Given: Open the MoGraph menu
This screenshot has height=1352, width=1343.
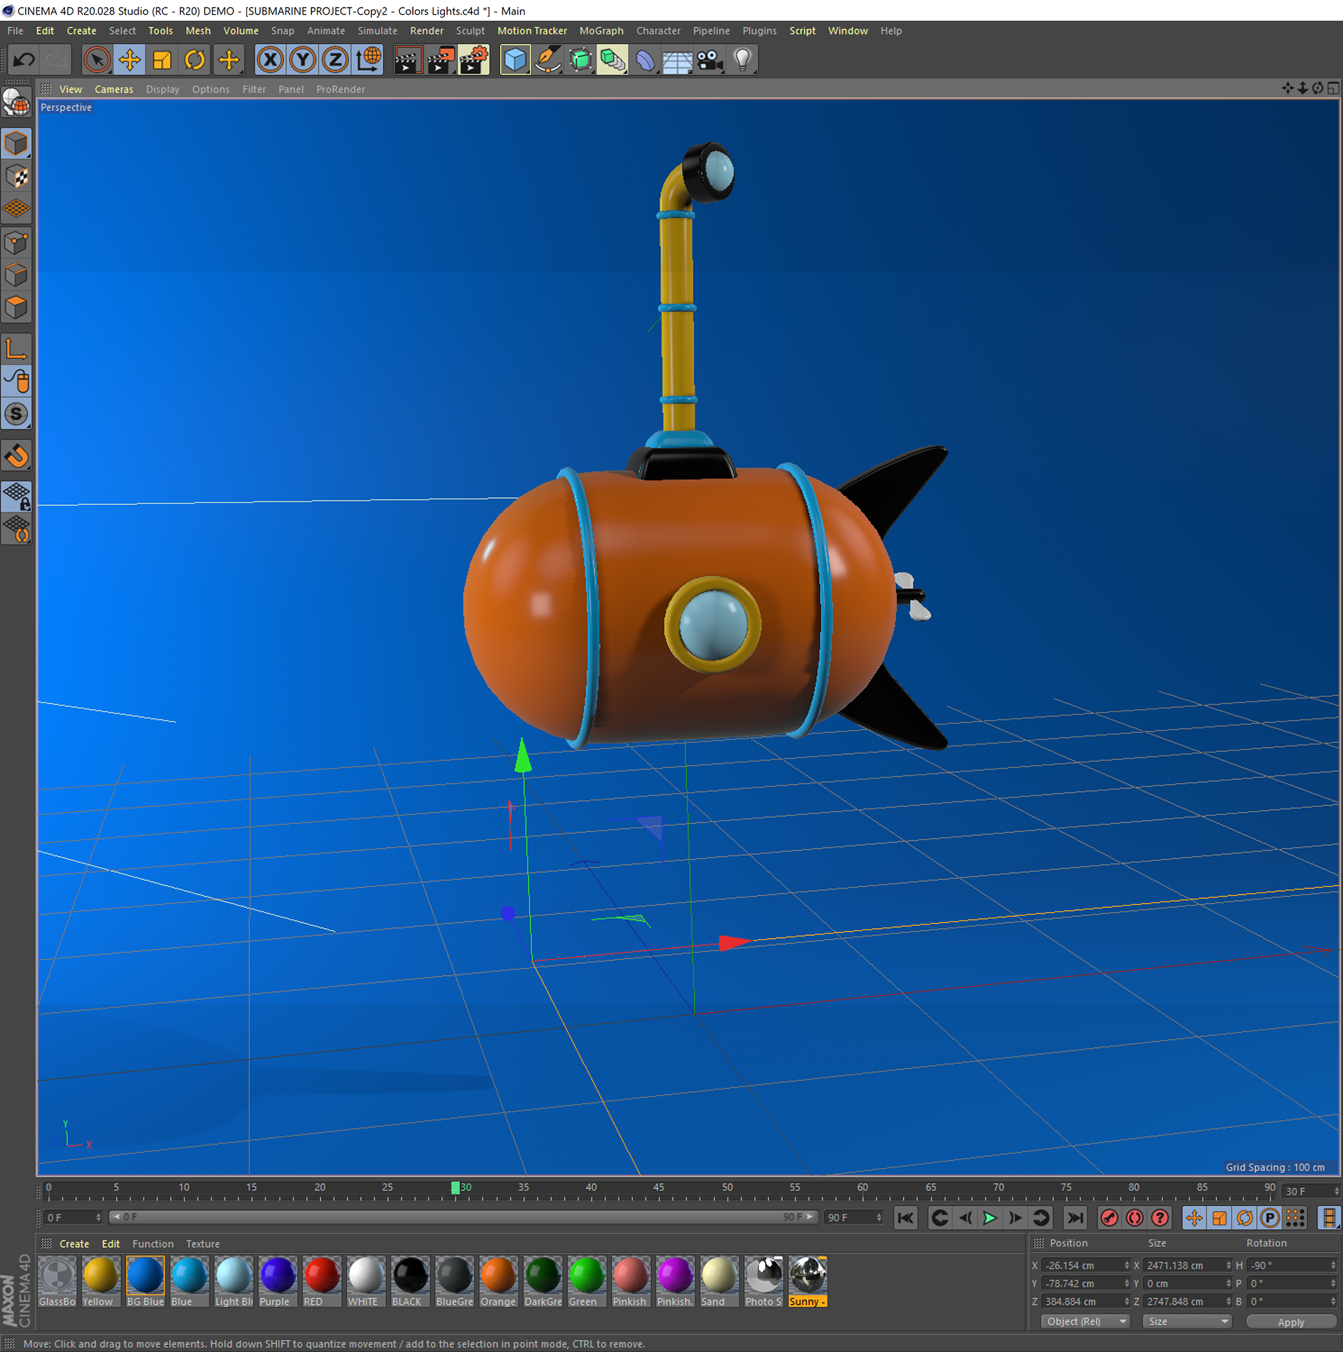Looking at the screenshot, I should (x=601, y=31).
